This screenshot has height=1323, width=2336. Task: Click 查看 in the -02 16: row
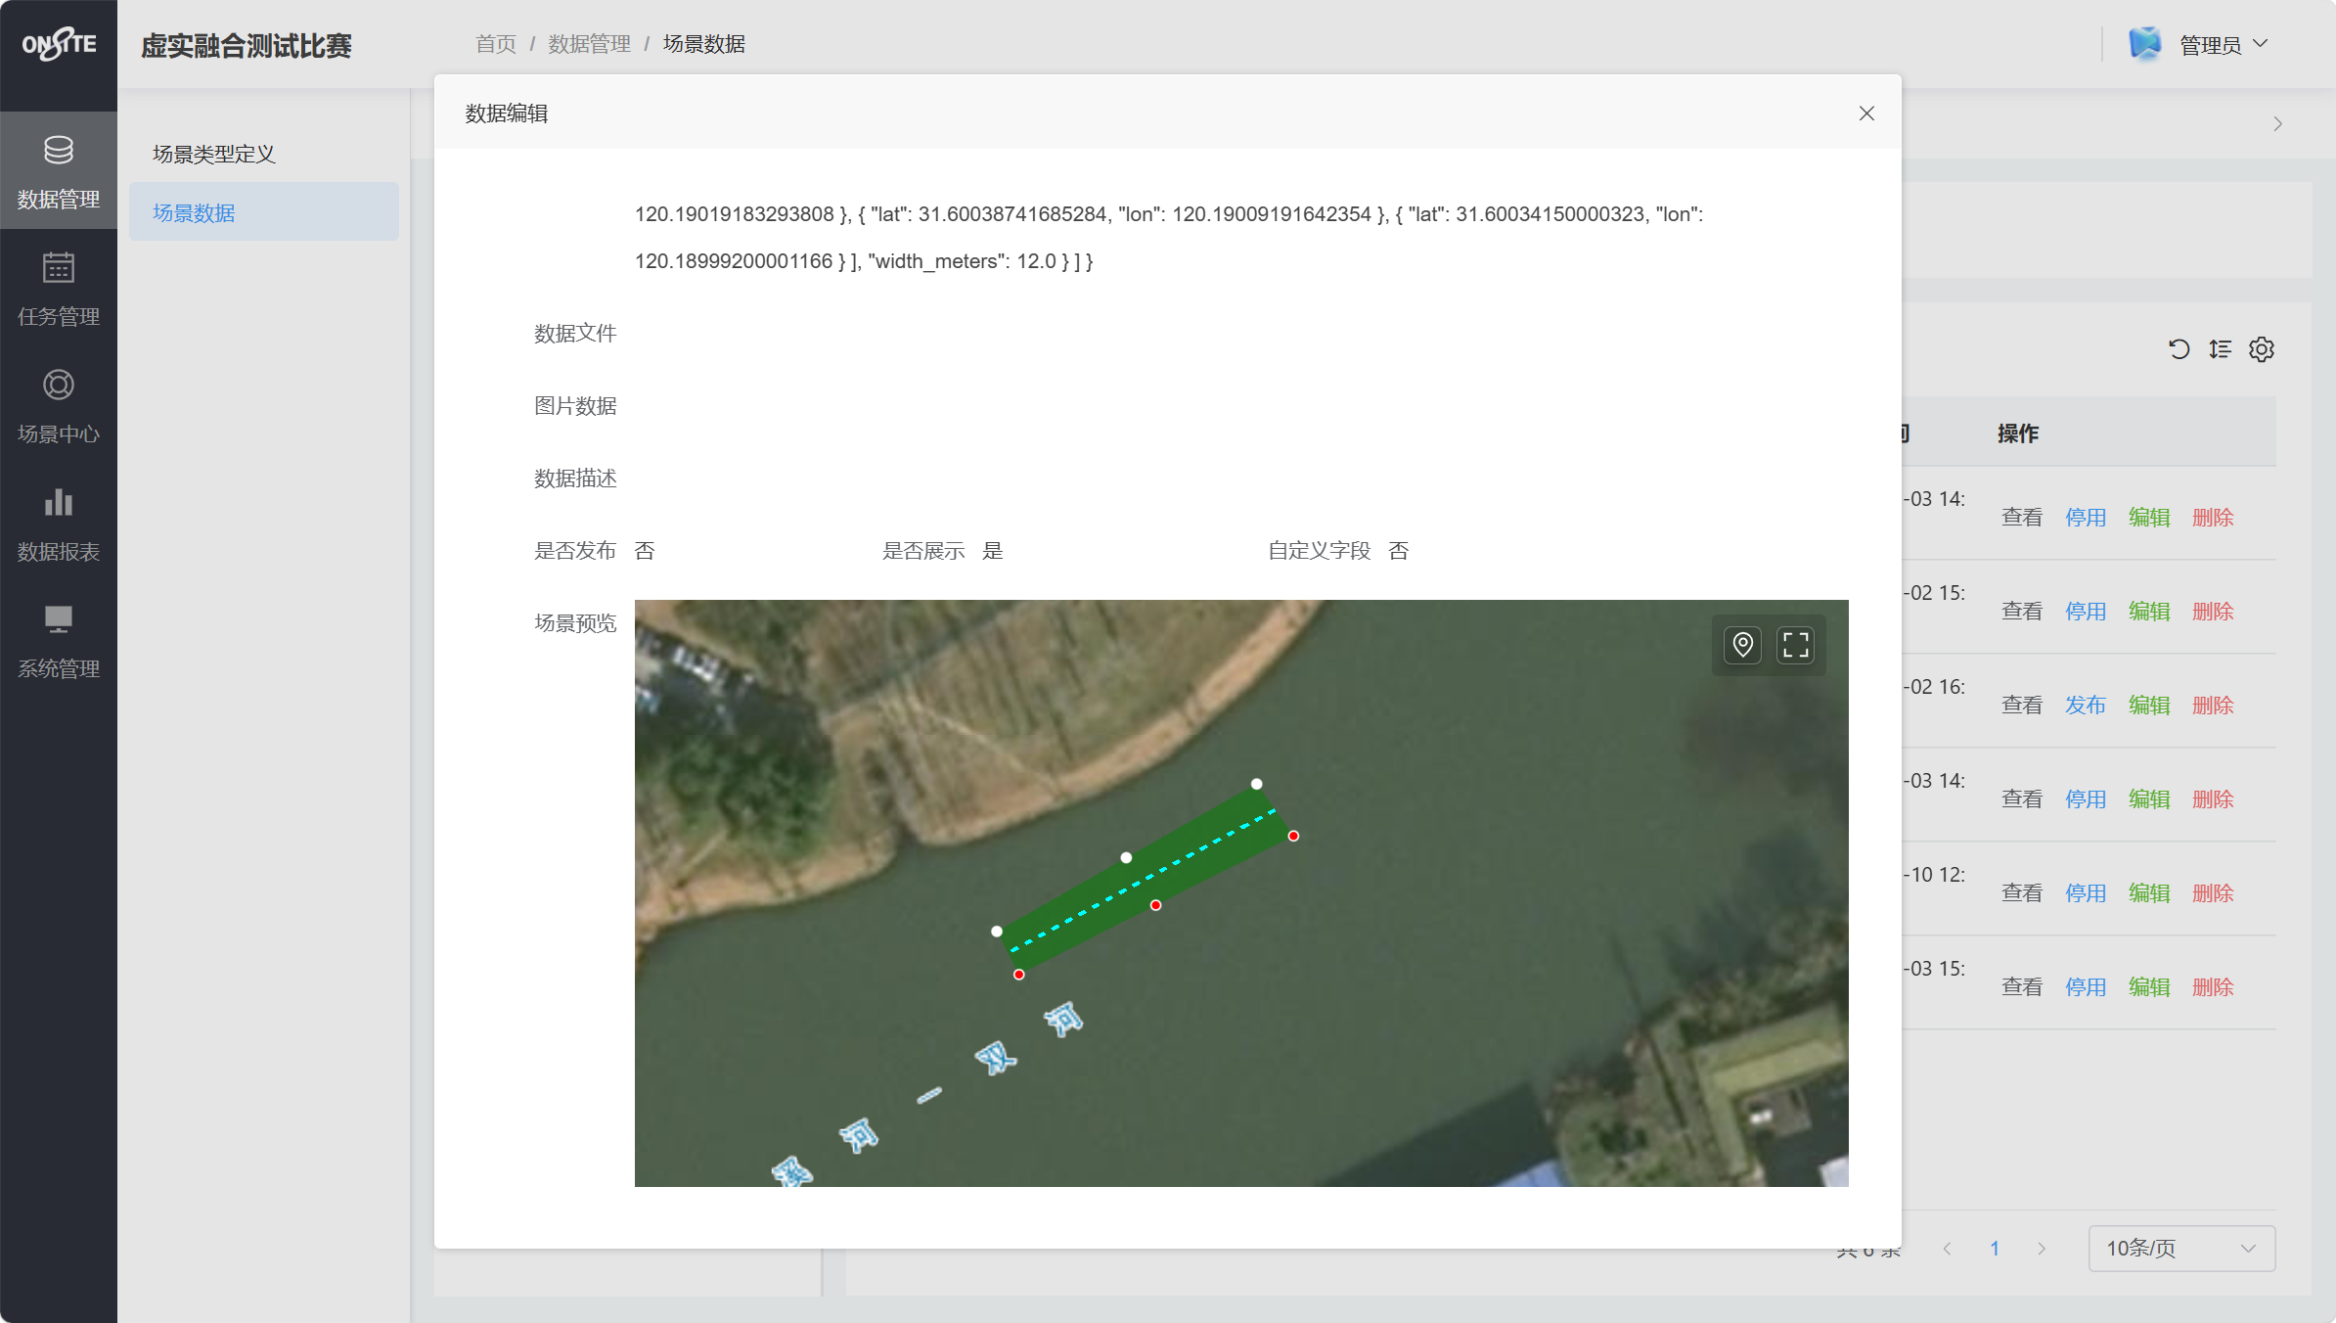tap(2022, 706)
